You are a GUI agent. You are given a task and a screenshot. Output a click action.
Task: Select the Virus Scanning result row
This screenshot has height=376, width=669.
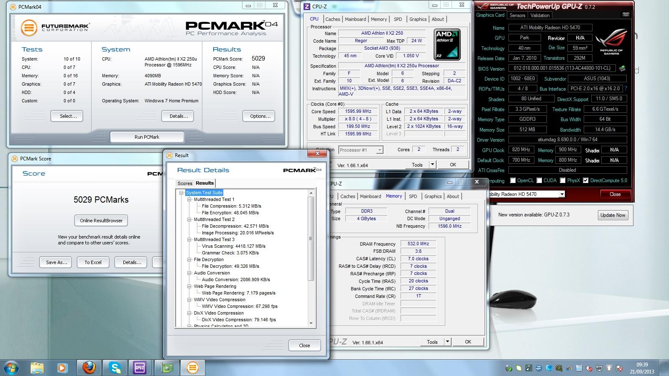[234, 246]
